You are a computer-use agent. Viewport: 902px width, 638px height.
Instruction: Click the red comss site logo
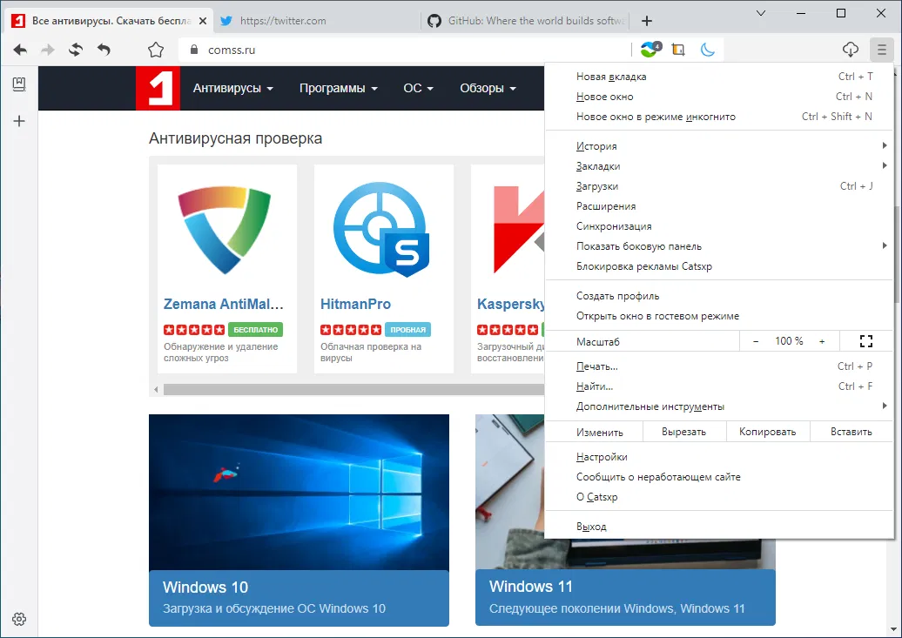click(158, 88)
